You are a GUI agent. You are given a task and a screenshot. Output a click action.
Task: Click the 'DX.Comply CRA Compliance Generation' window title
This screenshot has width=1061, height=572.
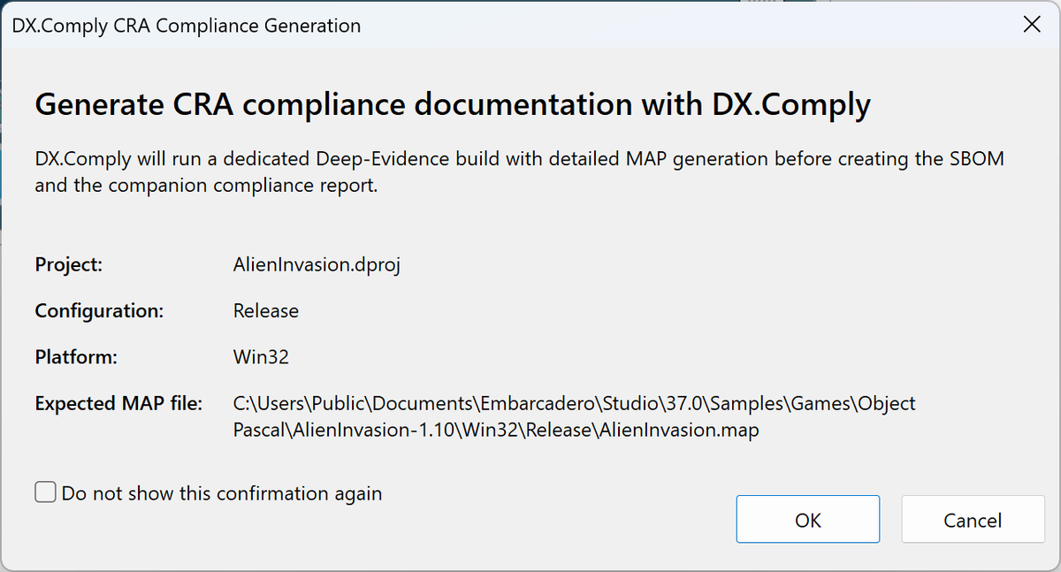coord(187,26)
